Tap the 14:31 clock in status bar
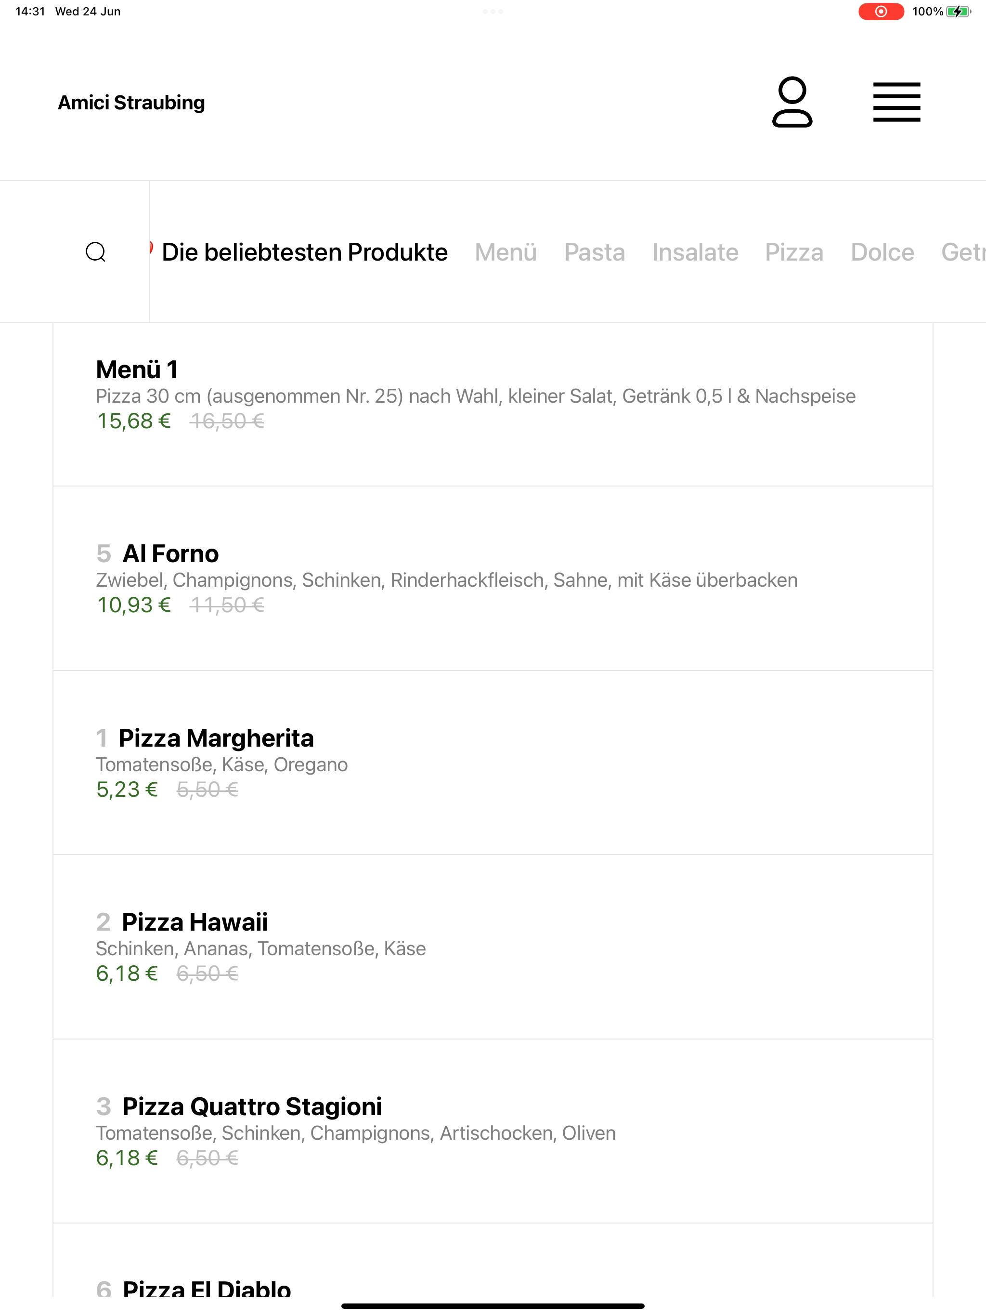The height and width of the screenshot is (1316, 986). click(30, 11)
